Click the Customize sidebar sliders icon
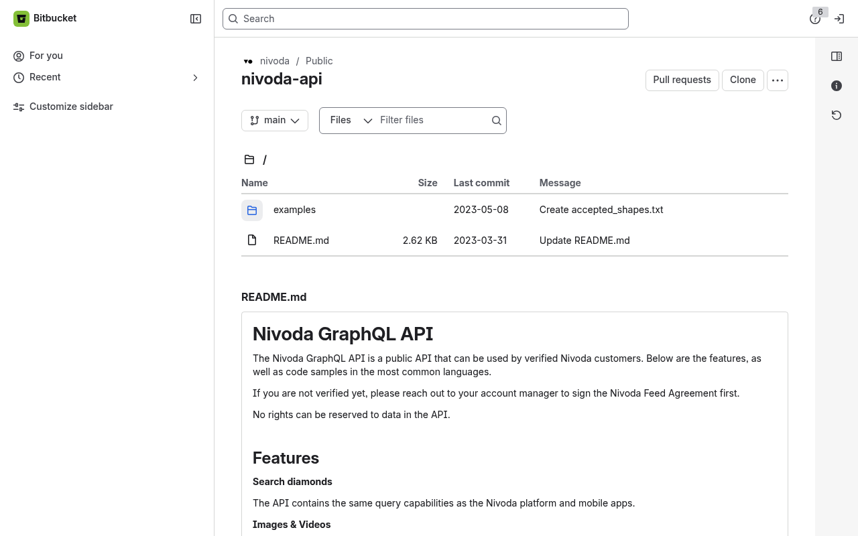Viewport: 858px width, 536px height. (19, 107)
